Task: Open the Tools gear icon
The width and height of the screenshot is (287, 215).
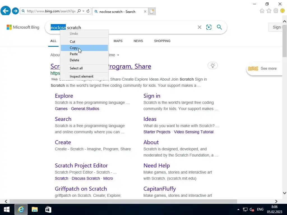Action: pyautogui.click(x=276, y=11)
